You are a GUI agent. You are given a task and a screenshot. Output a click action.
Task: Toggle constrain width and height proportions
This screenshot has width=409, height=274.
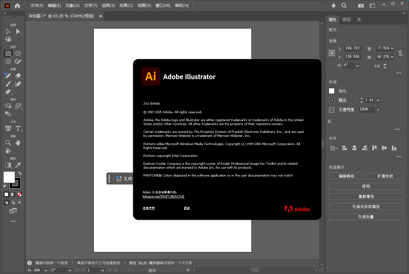coord(400,53)
